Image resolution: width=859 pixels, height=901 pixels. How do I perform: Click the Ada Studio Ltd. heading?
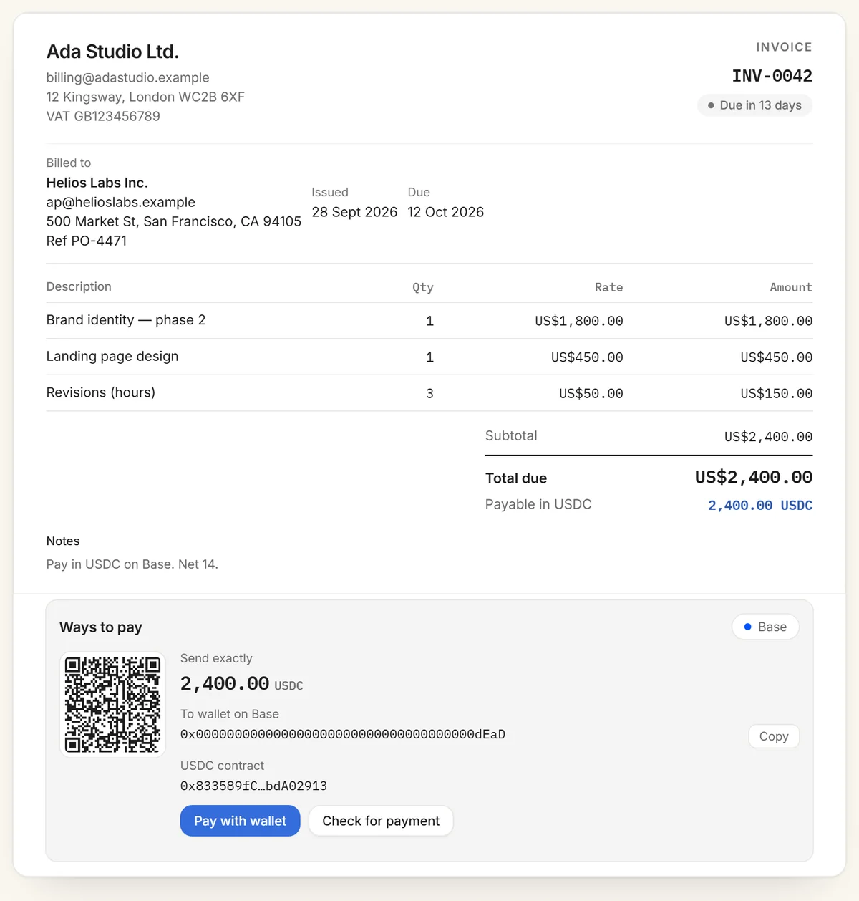(x=112, y=52)
